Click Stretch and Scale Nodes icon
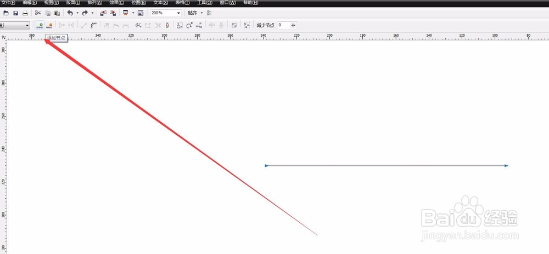 coord(180,25)
